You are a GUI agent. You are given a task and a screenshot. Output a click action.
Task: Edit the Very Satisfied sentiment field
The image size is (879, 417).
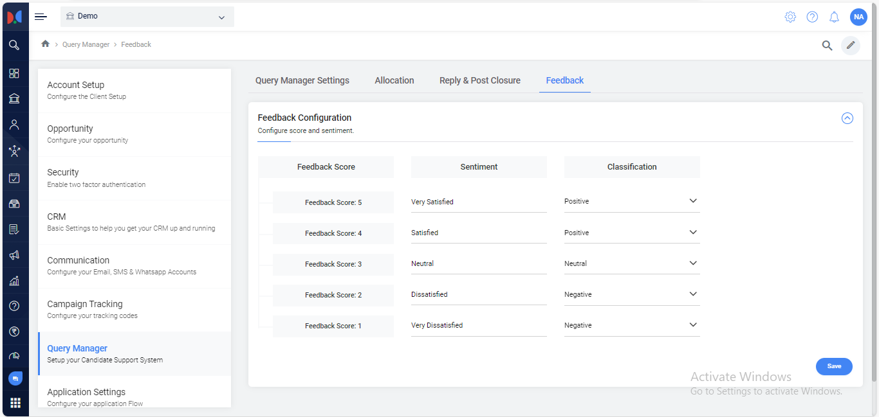point(478,202)
